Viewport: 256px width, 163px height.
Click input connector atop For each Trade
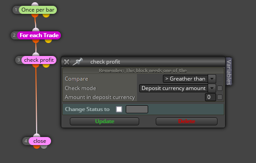pos(36,30)
